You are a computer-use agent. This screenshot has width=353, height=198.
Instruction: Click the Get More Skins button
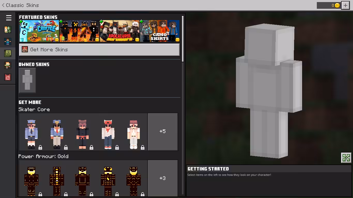[99, 49]
